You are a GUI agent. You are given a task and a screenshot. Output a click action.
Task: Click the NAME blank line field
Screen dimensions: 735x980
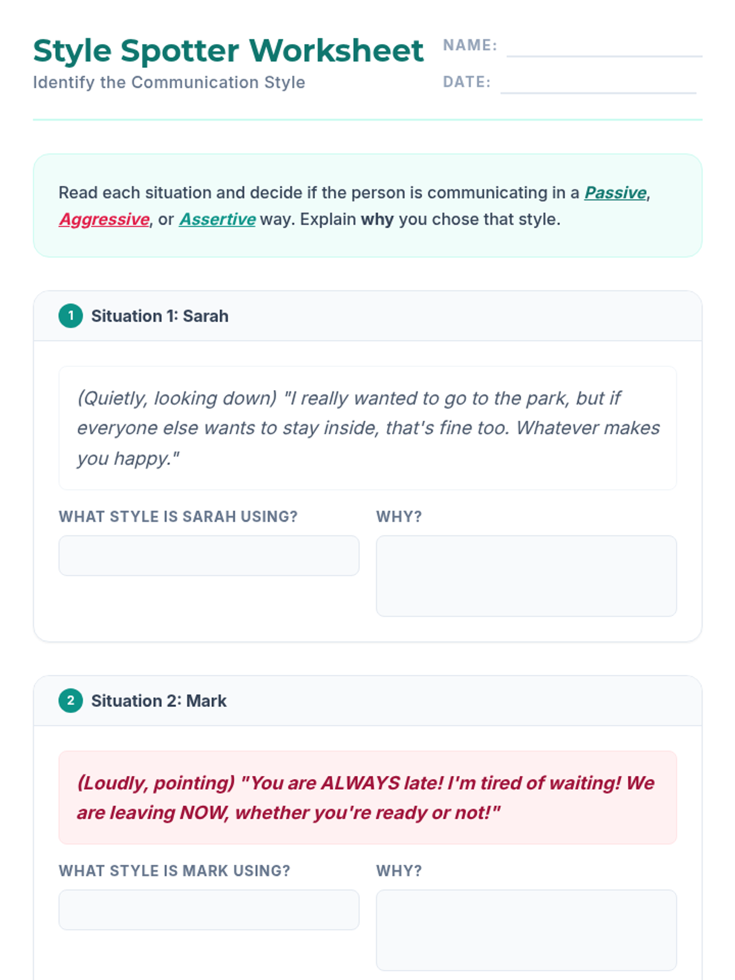click(x=604, y=48)
